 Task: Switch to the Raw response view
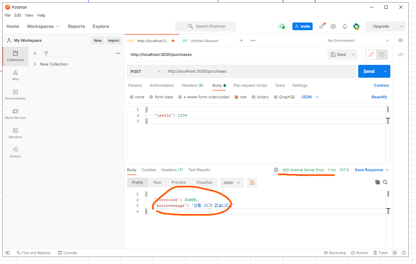[x=157, y=182]
